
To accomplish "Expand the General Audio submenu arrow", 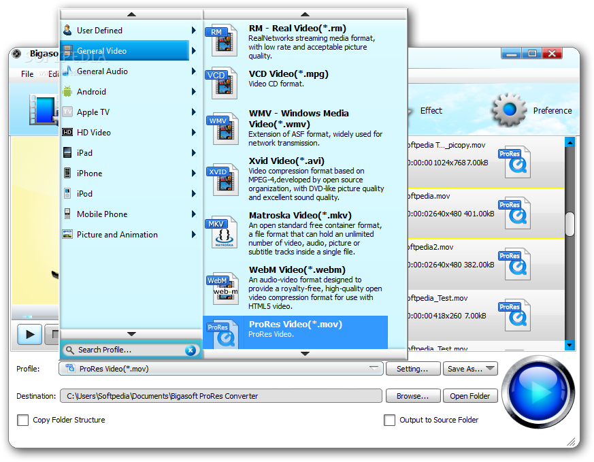I will (194, 71).
